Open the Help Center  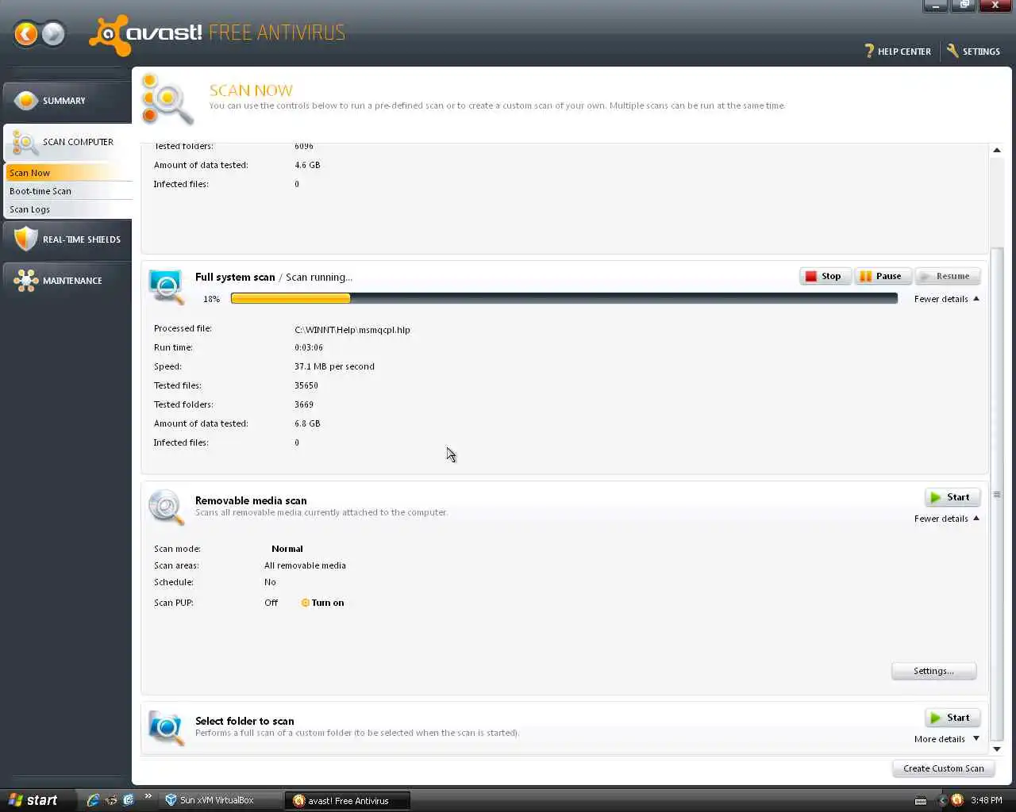pyautogui.click(x=898, y=51)
